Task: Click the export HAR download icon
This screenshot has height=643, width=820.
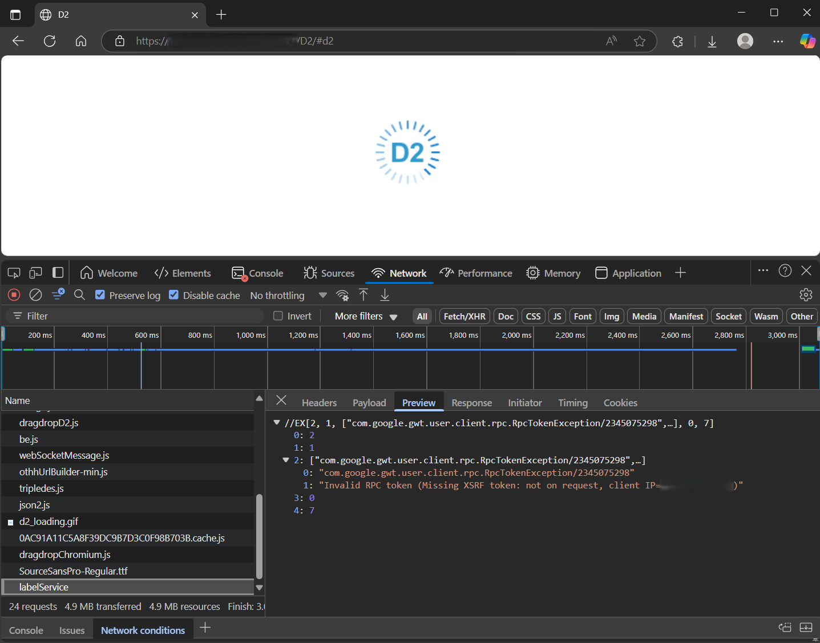Action: click(385, 295)
